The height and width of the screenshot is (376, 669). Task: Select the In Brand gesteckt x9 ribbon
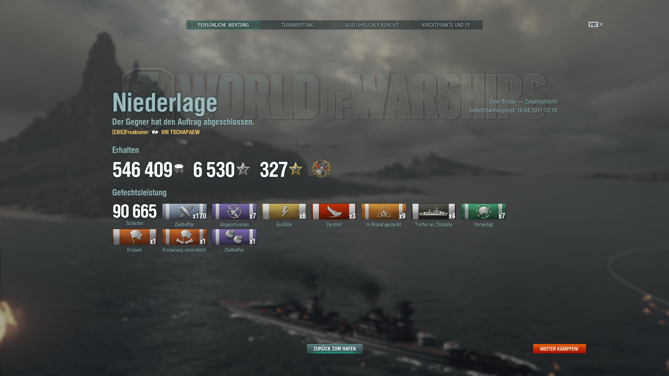point(384,212)
